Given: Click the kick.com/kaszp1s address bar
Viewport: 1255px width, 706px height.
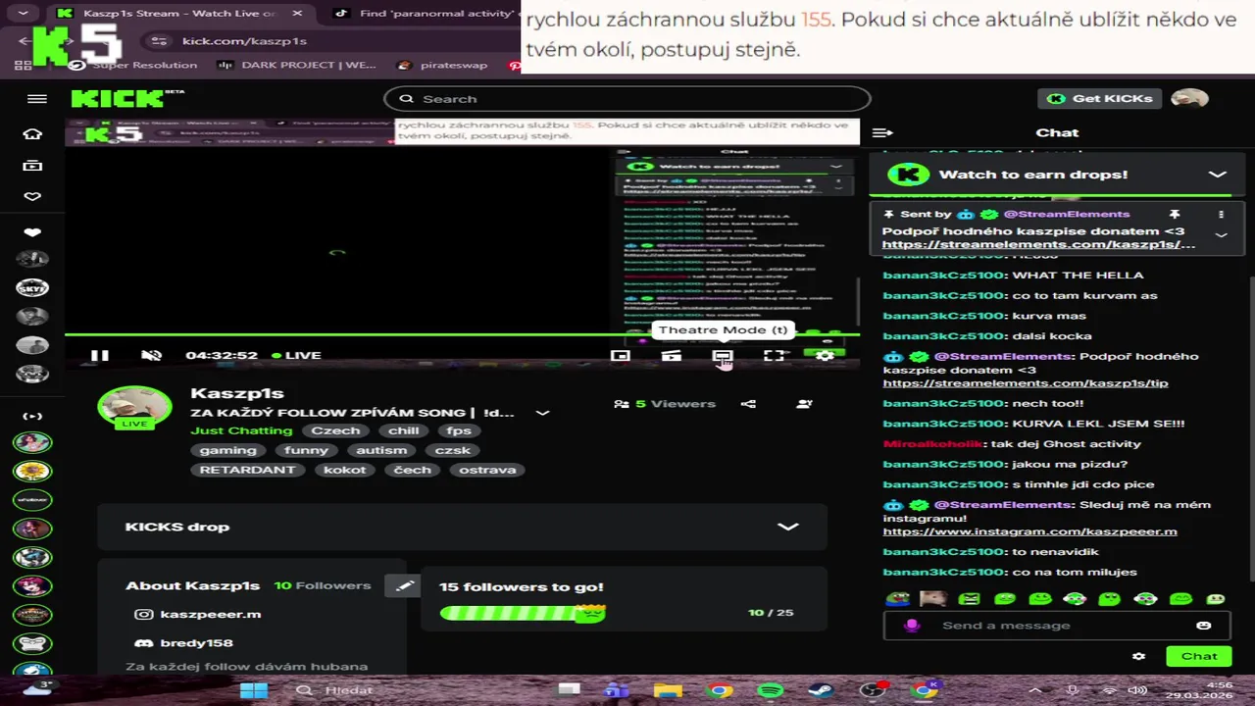Looking at the screenshot, I should [x=244, y=41].
